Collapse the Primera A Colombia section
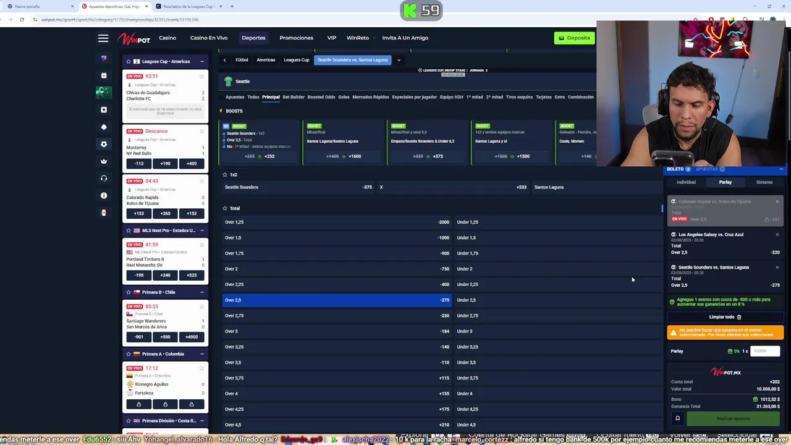This screenshot has height=445, width=791. tap(201, 354)
